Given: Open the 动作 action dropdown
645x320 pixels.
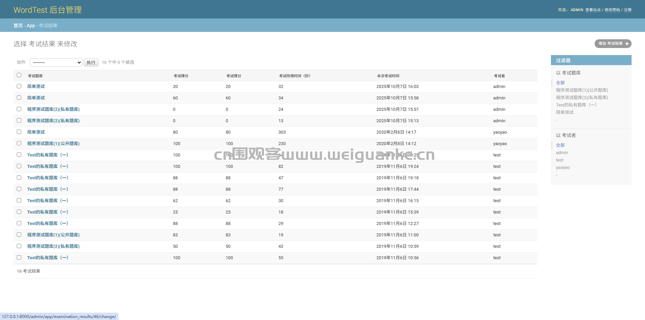Looking at the screenshot, I should [x=56, y=62].
